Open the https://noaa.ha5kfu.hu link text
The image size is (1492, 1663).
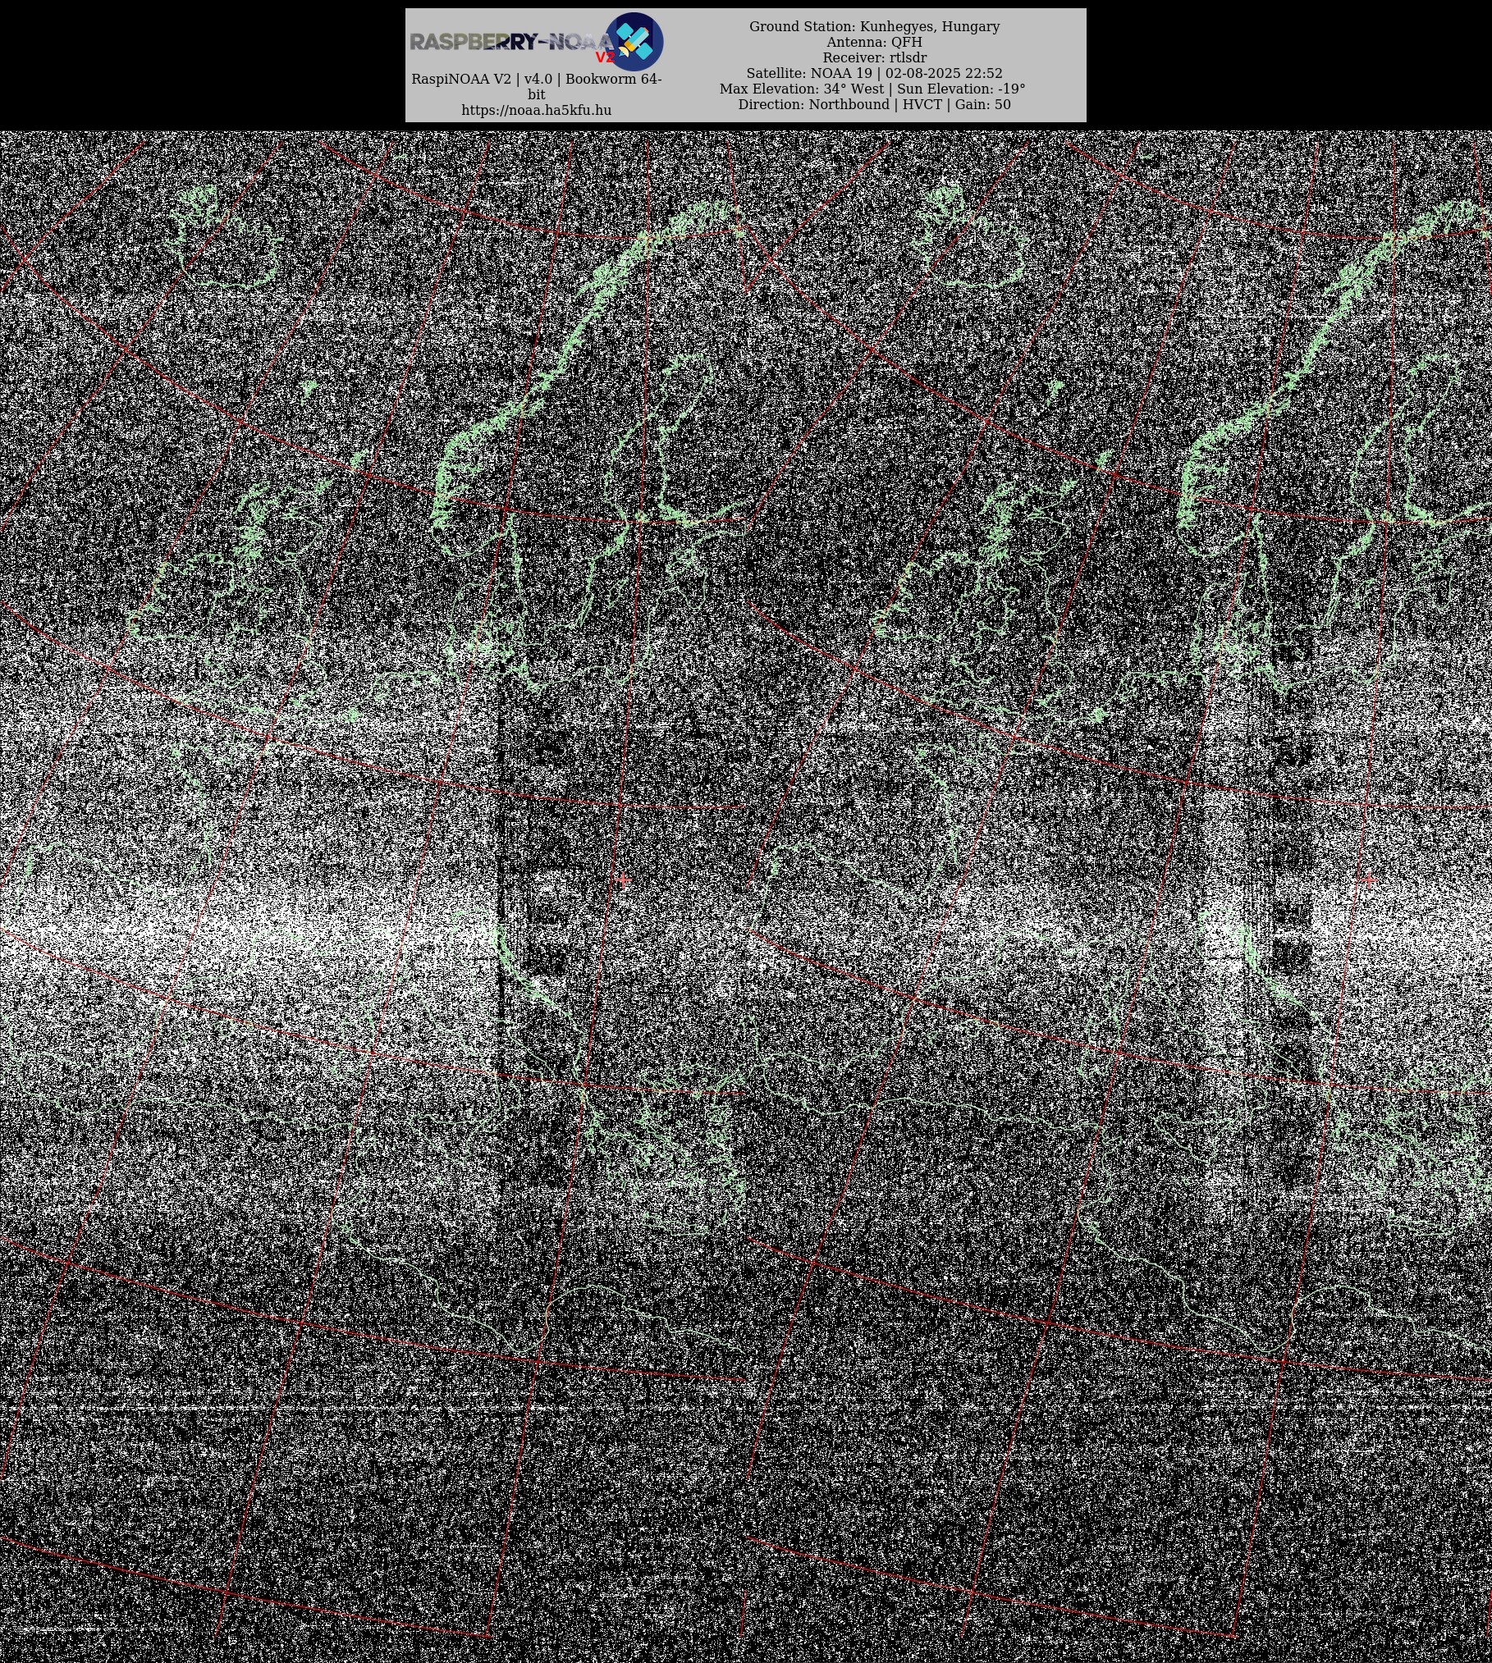537,110
